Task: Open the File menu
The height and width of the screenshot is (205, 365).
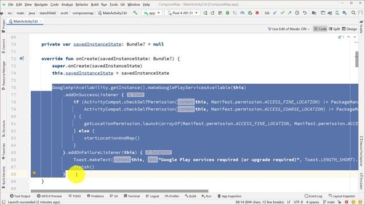Action: pyautogui.click(x=11, y=5)
